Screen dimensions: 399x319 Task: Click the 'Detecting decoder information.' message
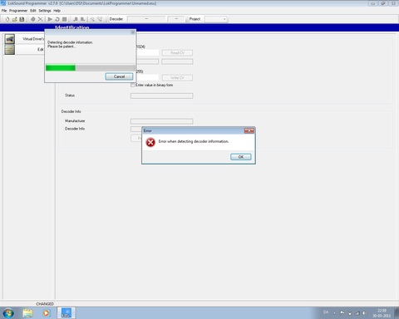(x=70, y=42)
